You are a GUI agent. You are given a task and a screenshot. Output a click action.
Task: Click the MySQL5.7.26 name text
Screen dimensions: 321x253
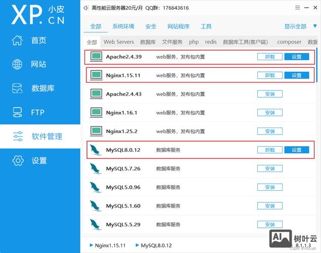point(123,168)
